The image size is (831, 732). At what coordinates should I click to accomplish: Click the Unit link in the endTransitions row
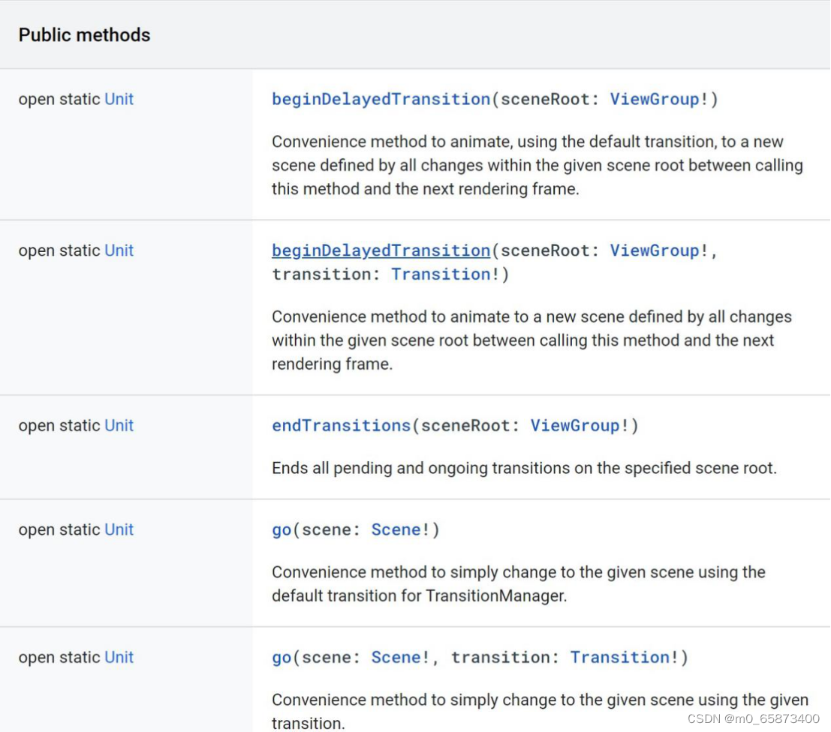[x=119, y=425]
